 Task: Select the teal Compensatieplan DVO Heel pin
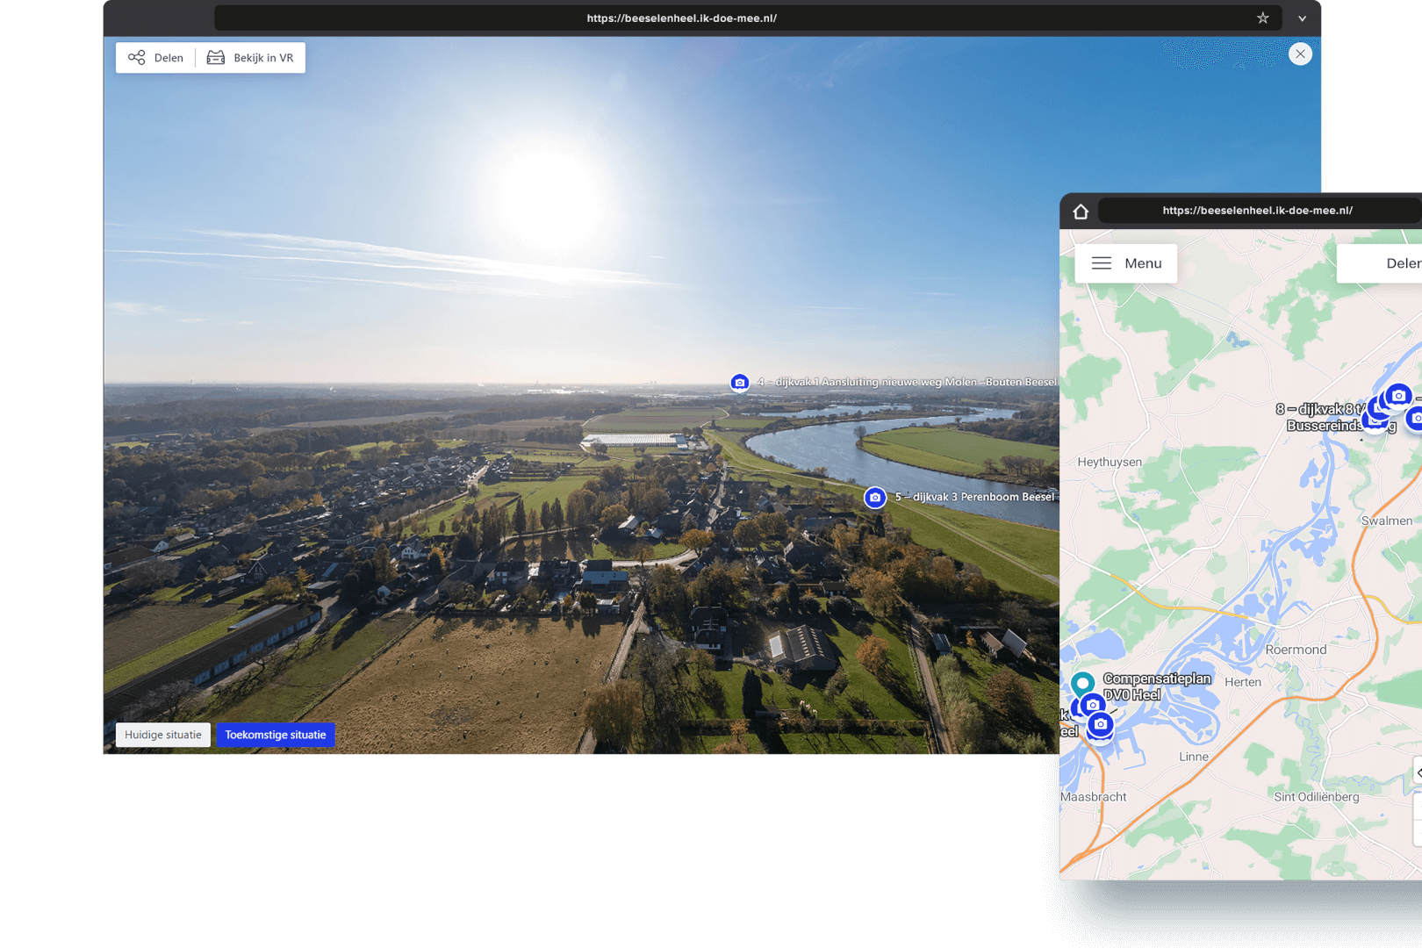[1082, 682]
